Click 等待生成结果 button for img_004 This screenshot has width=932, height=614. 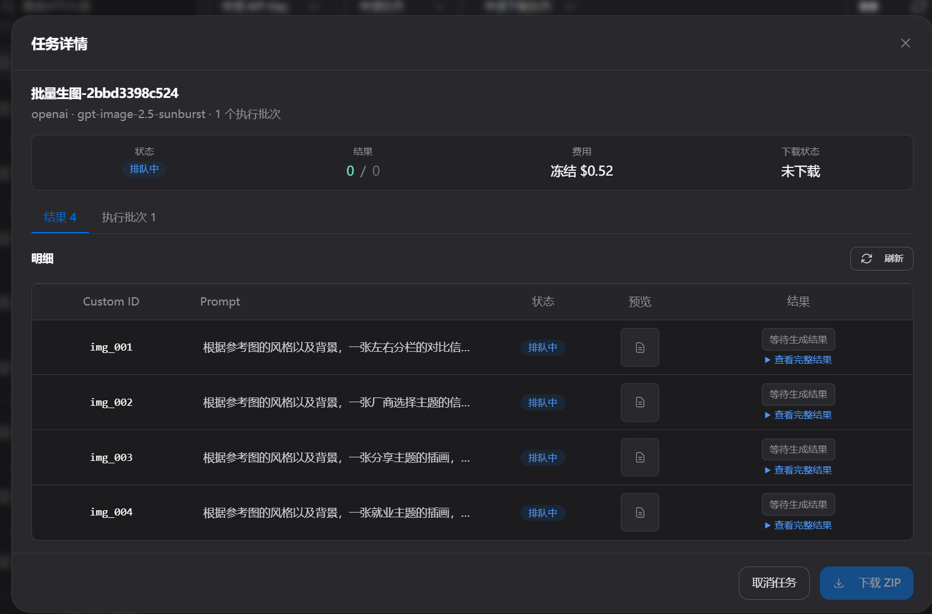click(x=799, y=504)
